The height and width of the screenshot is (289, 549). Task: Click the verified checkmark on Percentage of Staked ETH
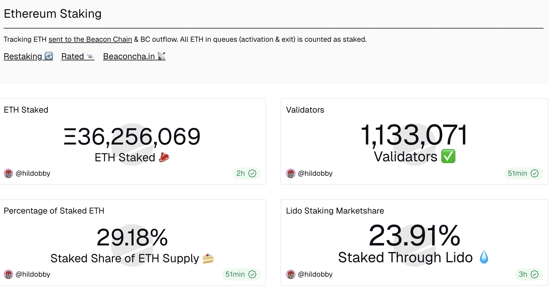pyautogui.click(x=252, y=274)
